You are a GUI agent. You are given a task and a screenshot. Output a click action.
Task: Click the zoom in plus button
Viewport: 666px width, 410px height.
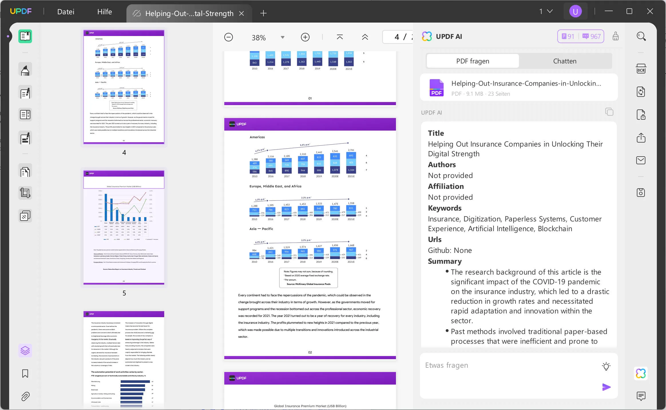pyautogui.click(x=305, y=37)
